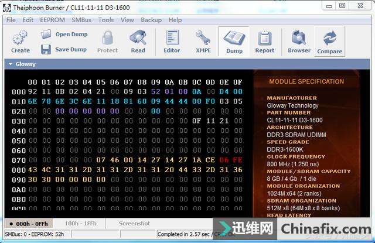The width and height of the screenshot is (375, 243).
Task: Select byte CE in row 070
Action: pyautogui.click(x=210, y=160)
